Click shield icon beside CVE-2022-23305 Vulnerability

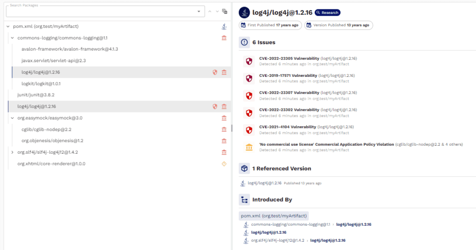tap(249, 61)
